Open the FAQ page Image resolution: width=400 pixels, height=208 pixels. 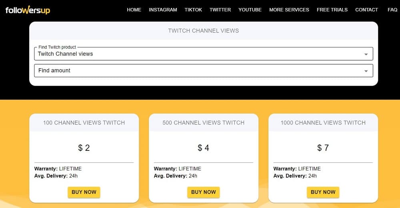pos(392,10)
